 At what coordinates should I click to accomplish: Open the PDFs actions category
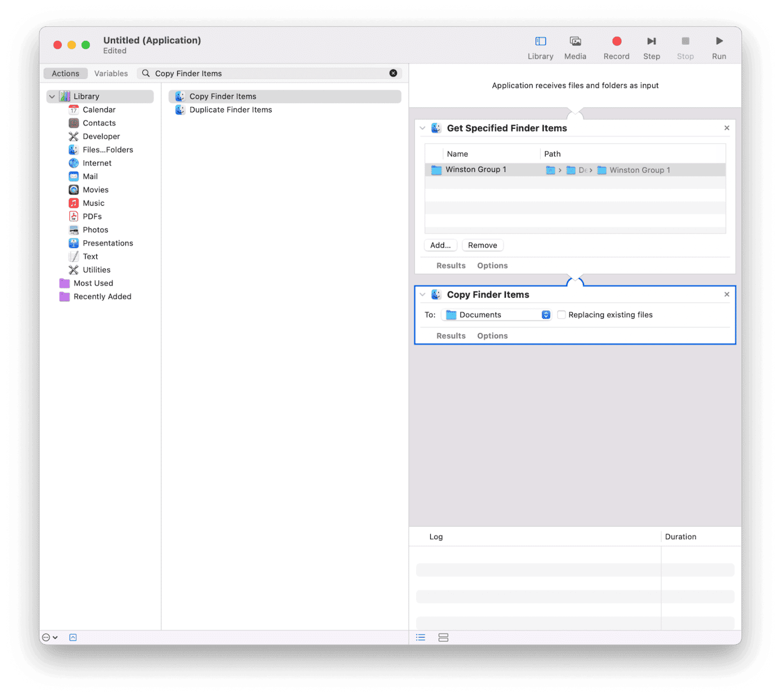[x=92, y=216]
